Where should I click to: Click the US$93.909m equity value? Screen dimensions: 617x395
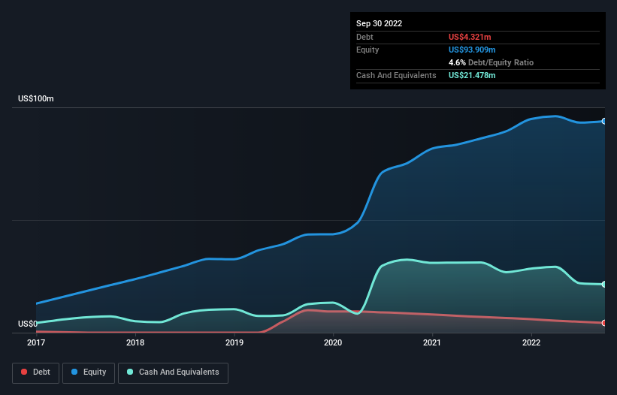click(472, 50)
